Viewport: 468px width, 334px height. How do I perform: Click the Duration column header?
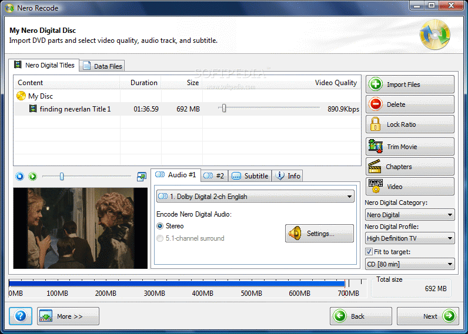[x=141, y=83]
